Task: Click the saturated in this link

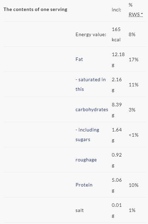Action: click(x=90, y=84)
